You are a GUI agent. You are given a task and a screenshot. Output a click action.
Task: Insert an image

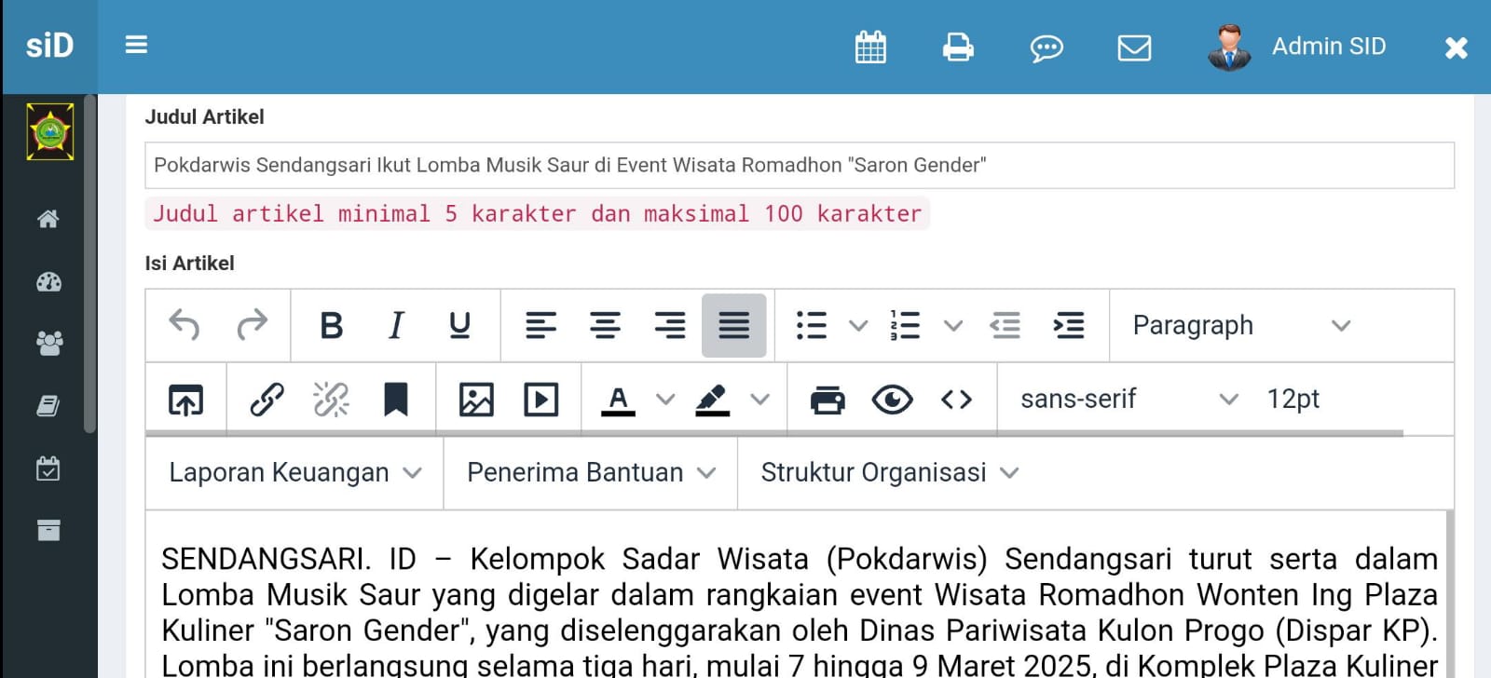coord(476,400)
